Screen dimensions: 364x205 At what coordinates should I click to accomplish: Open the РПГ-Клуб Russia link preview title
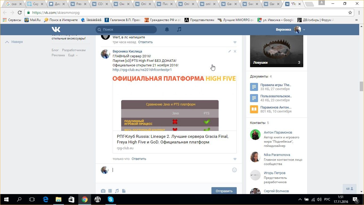coord(173,139)
